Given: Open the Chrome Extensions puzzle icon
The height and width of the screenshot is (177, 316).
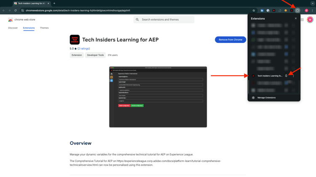Looking at the screenshot, I should point(297,11).
